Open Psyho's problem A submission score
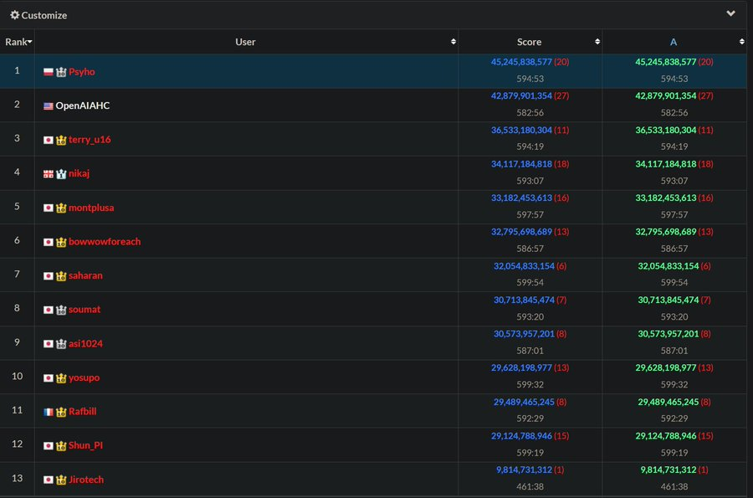 coord(666,62)
